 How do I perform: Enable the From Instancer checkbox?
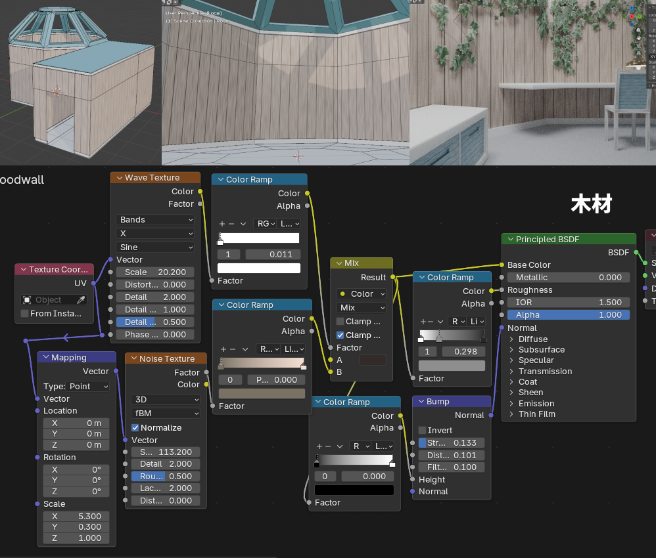pyautogui.click(x=25, y=314)
